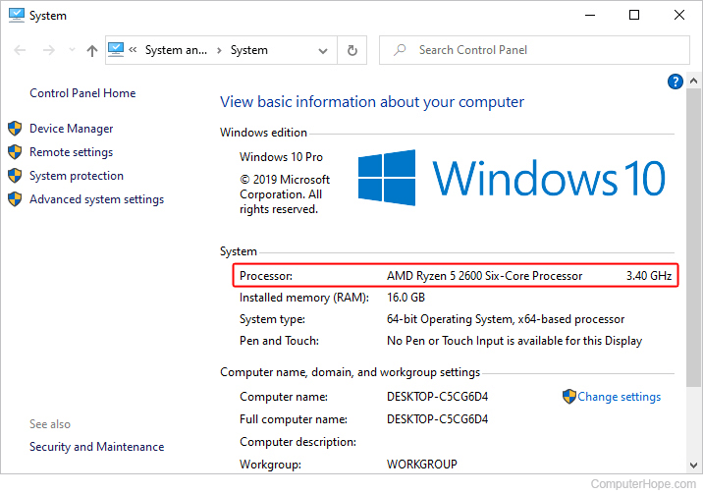The width and height of the screenshot is (703, 494).
Task: Click '64-bit Operating System, x64-based processor' text
Action: (x=506, y=319)
